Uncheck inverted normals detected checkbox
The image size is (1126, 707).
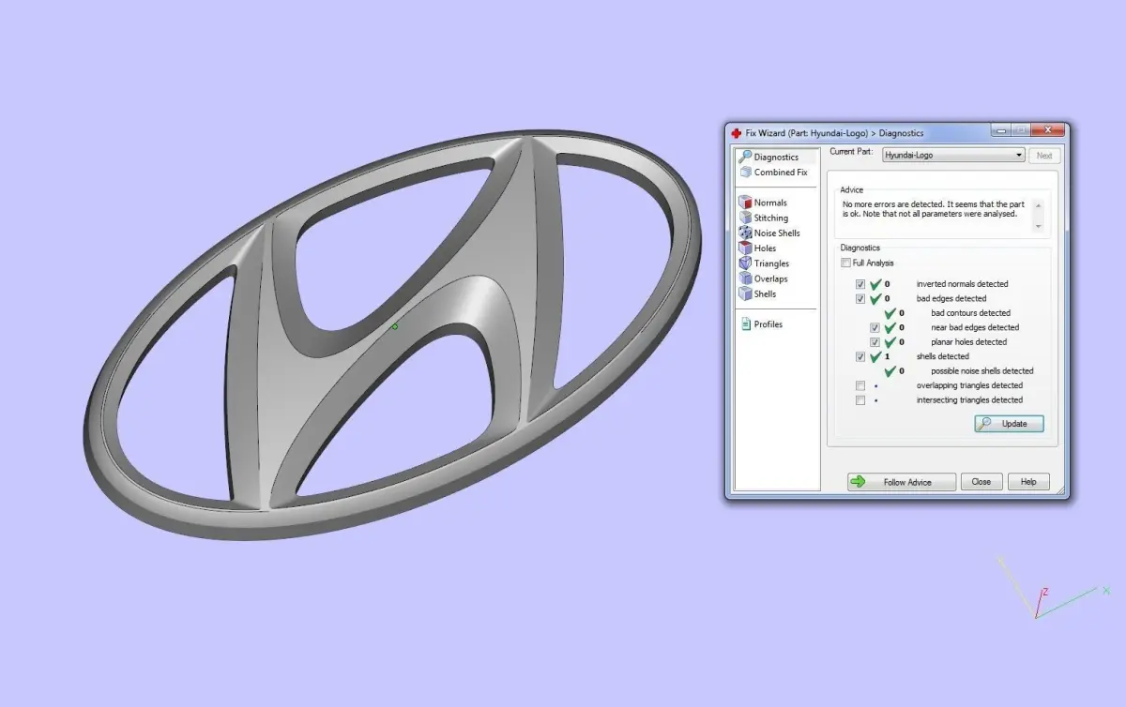(x=860, y=284)
